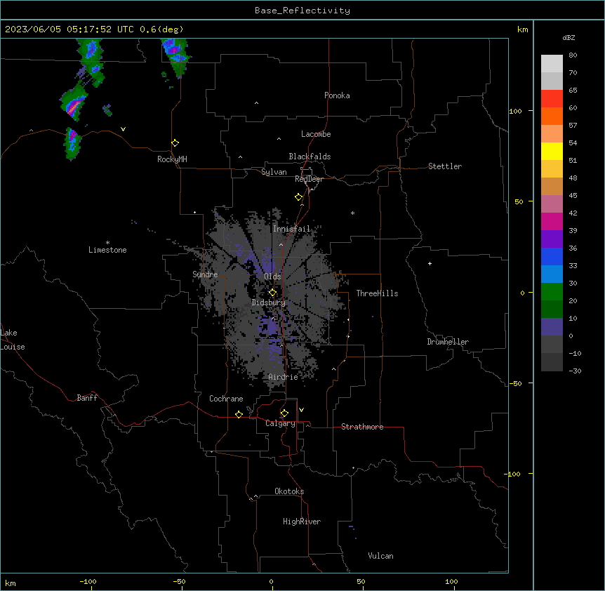
Task: Click the Ponoka city label
Action: point(337,95)
